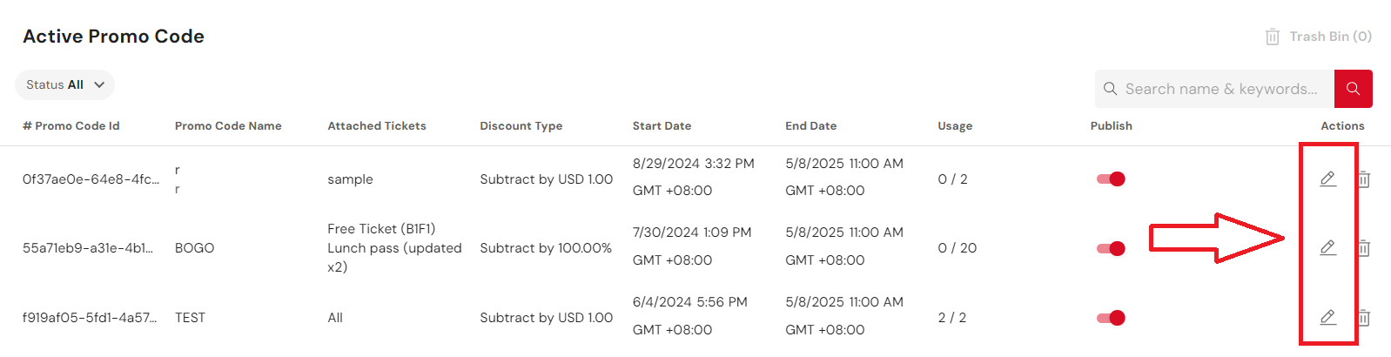Turn off publish switch for TEST promo
The image size is (1391, 357).
[x=1111, y=318]
